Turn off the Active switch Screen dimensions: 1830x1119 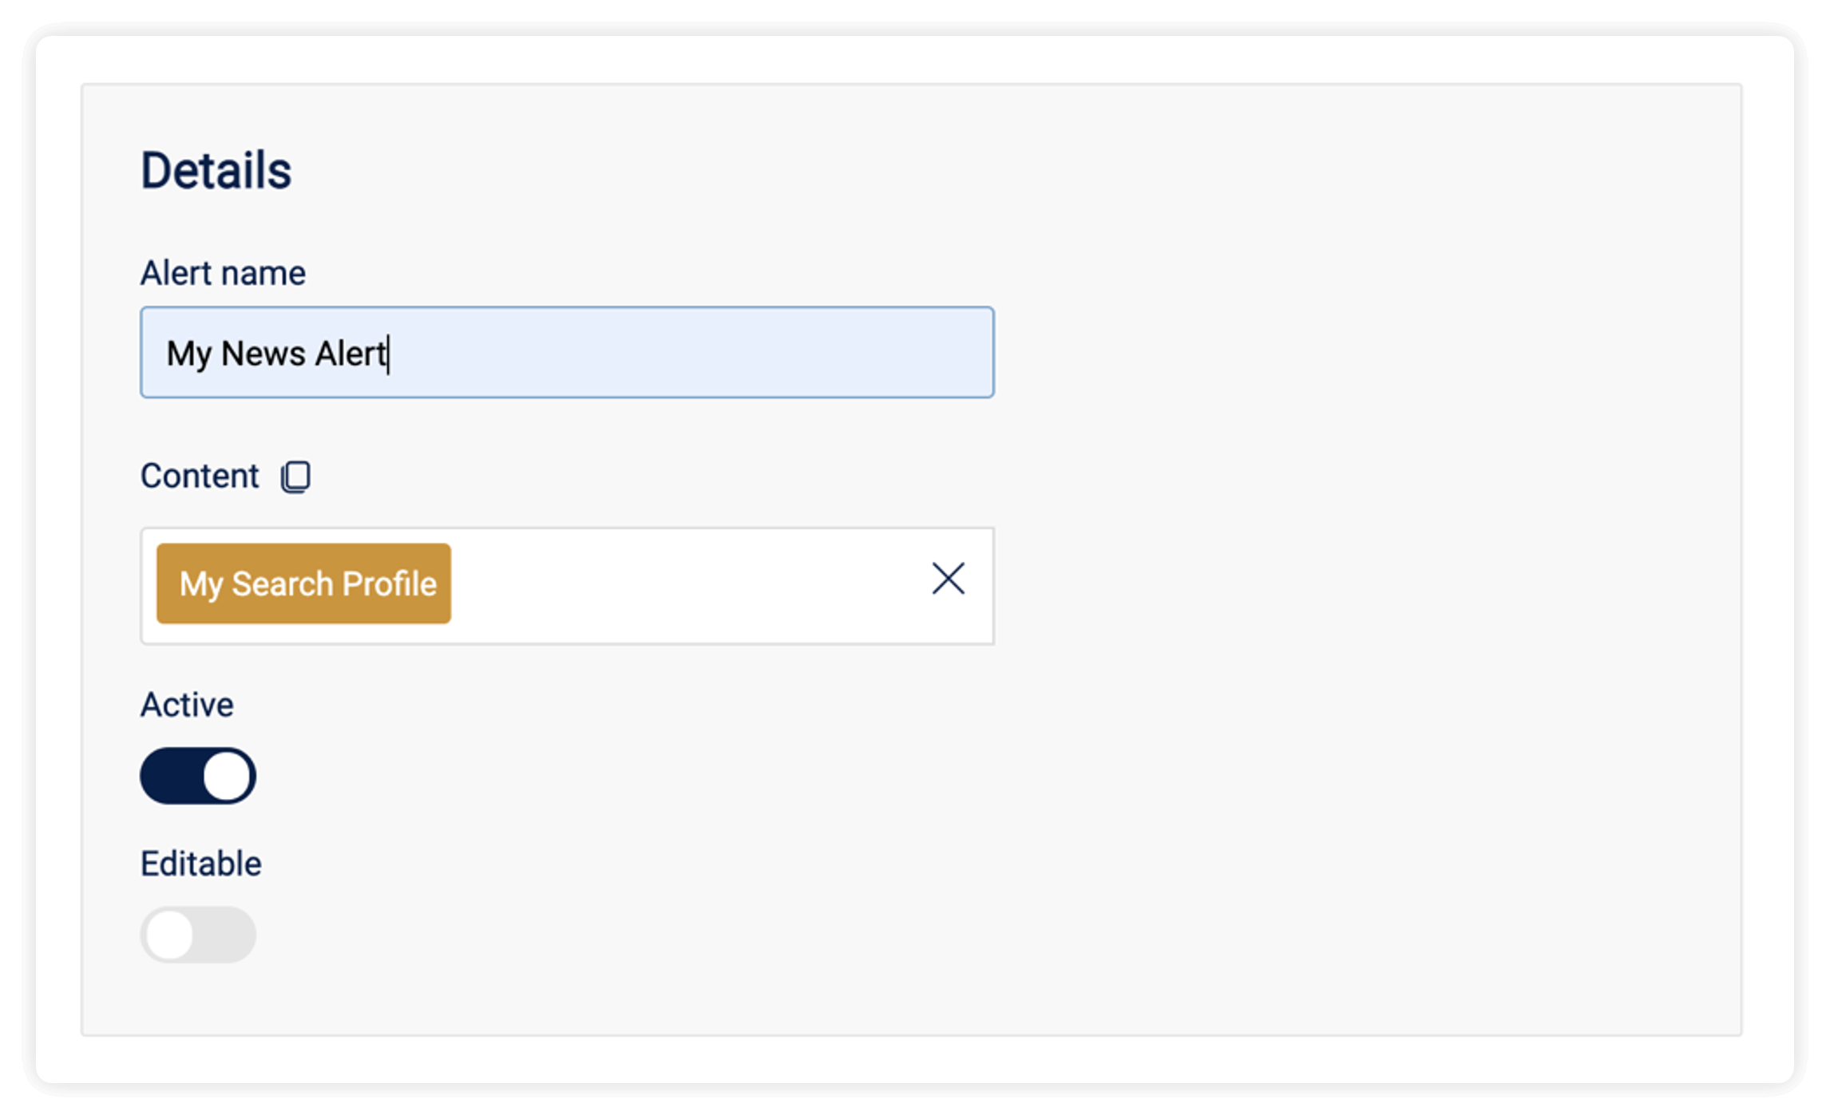pos(198,776)
